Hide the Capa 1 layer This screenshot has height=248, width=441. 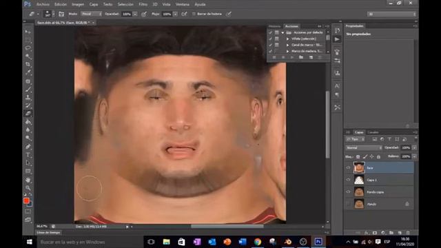(x=348, y=180)
